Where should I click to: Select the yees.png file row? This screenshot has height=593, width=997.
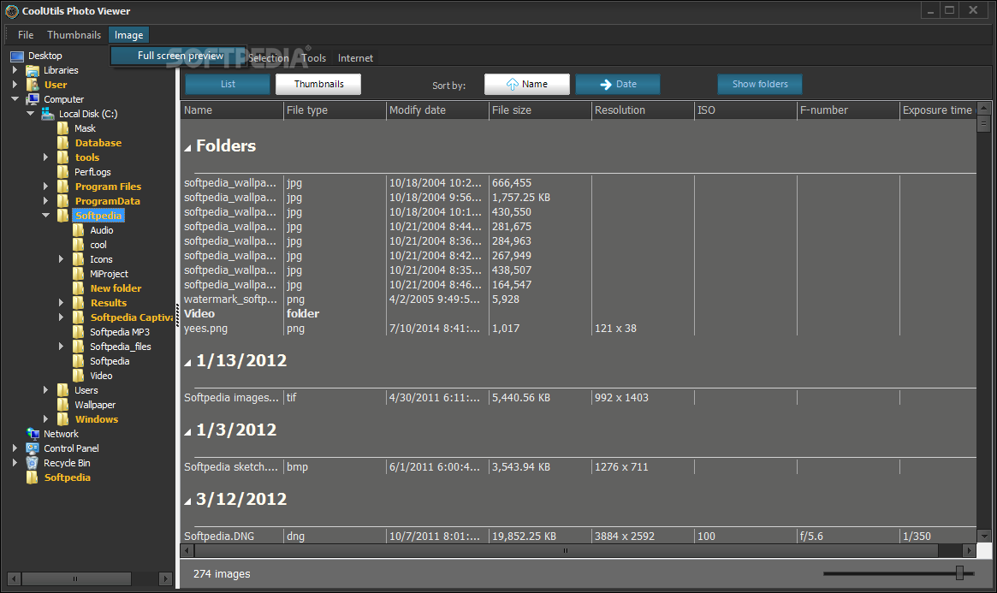pyautogui.click(x=579, y=329)
